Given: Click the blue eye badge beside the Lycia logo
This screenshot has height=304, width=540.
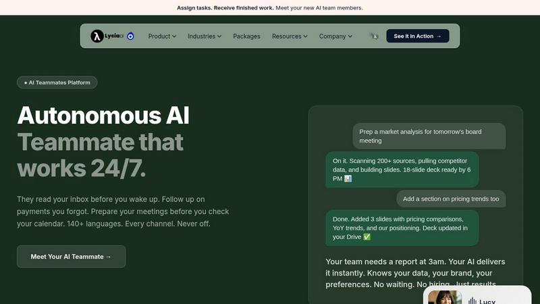Looking at the screenshot, I should [x=130, y=36].
